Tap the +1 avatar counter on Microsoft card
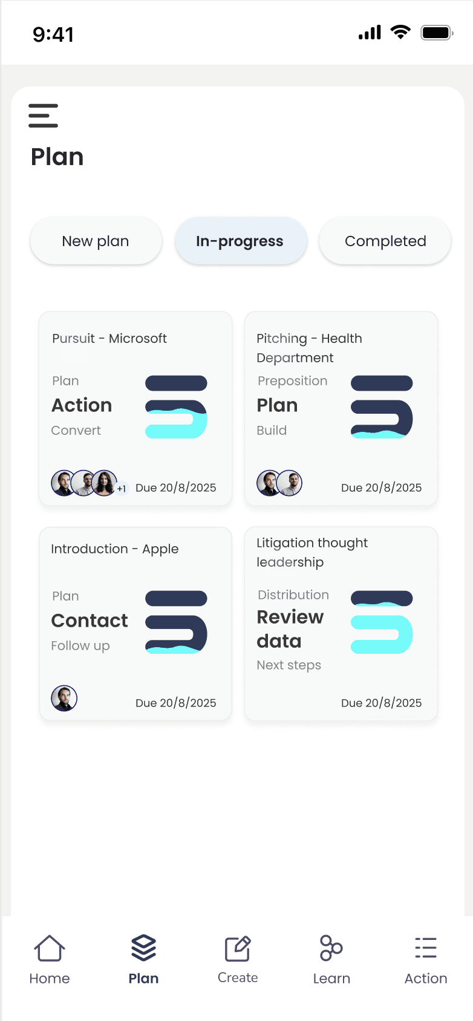This screenshot has width=473, height=1021. 120,488
